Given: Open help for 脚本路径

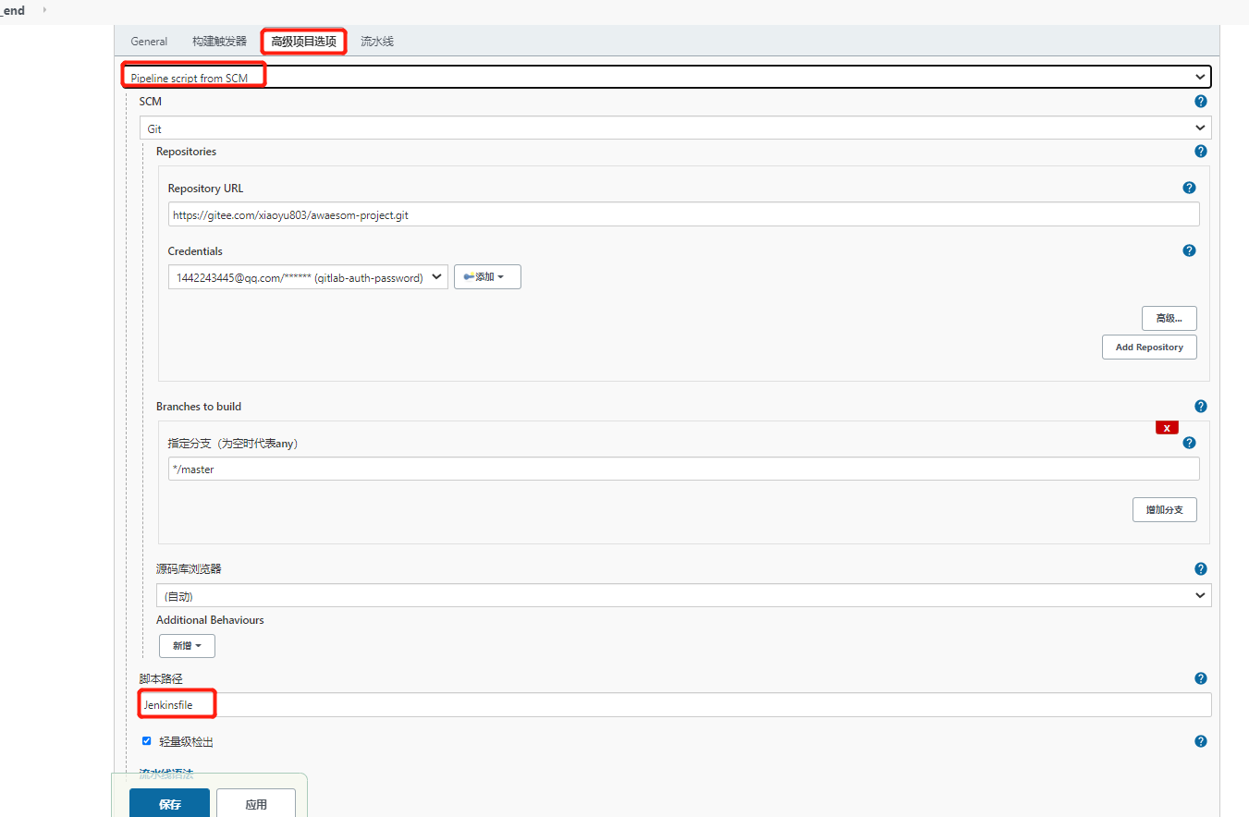Looking at the screenshot, I should pos(1200,678).
